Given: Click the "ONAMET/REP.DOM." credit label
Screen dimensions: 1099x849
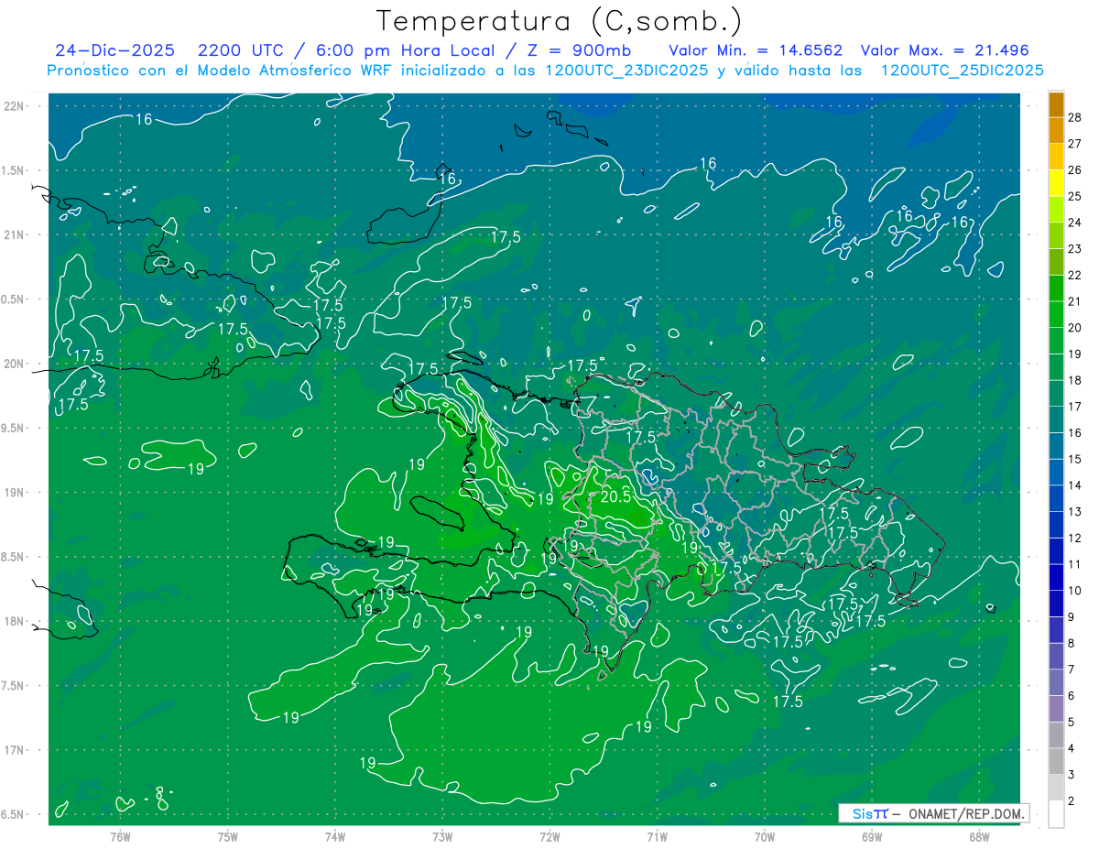Looking at the screenshot, I should [x=966, y=813].
